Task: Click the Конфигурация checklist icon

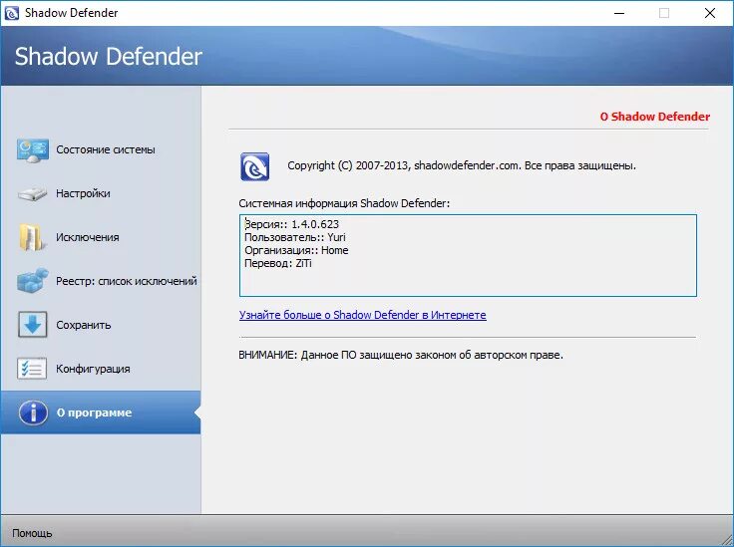Action: point(32,369)
